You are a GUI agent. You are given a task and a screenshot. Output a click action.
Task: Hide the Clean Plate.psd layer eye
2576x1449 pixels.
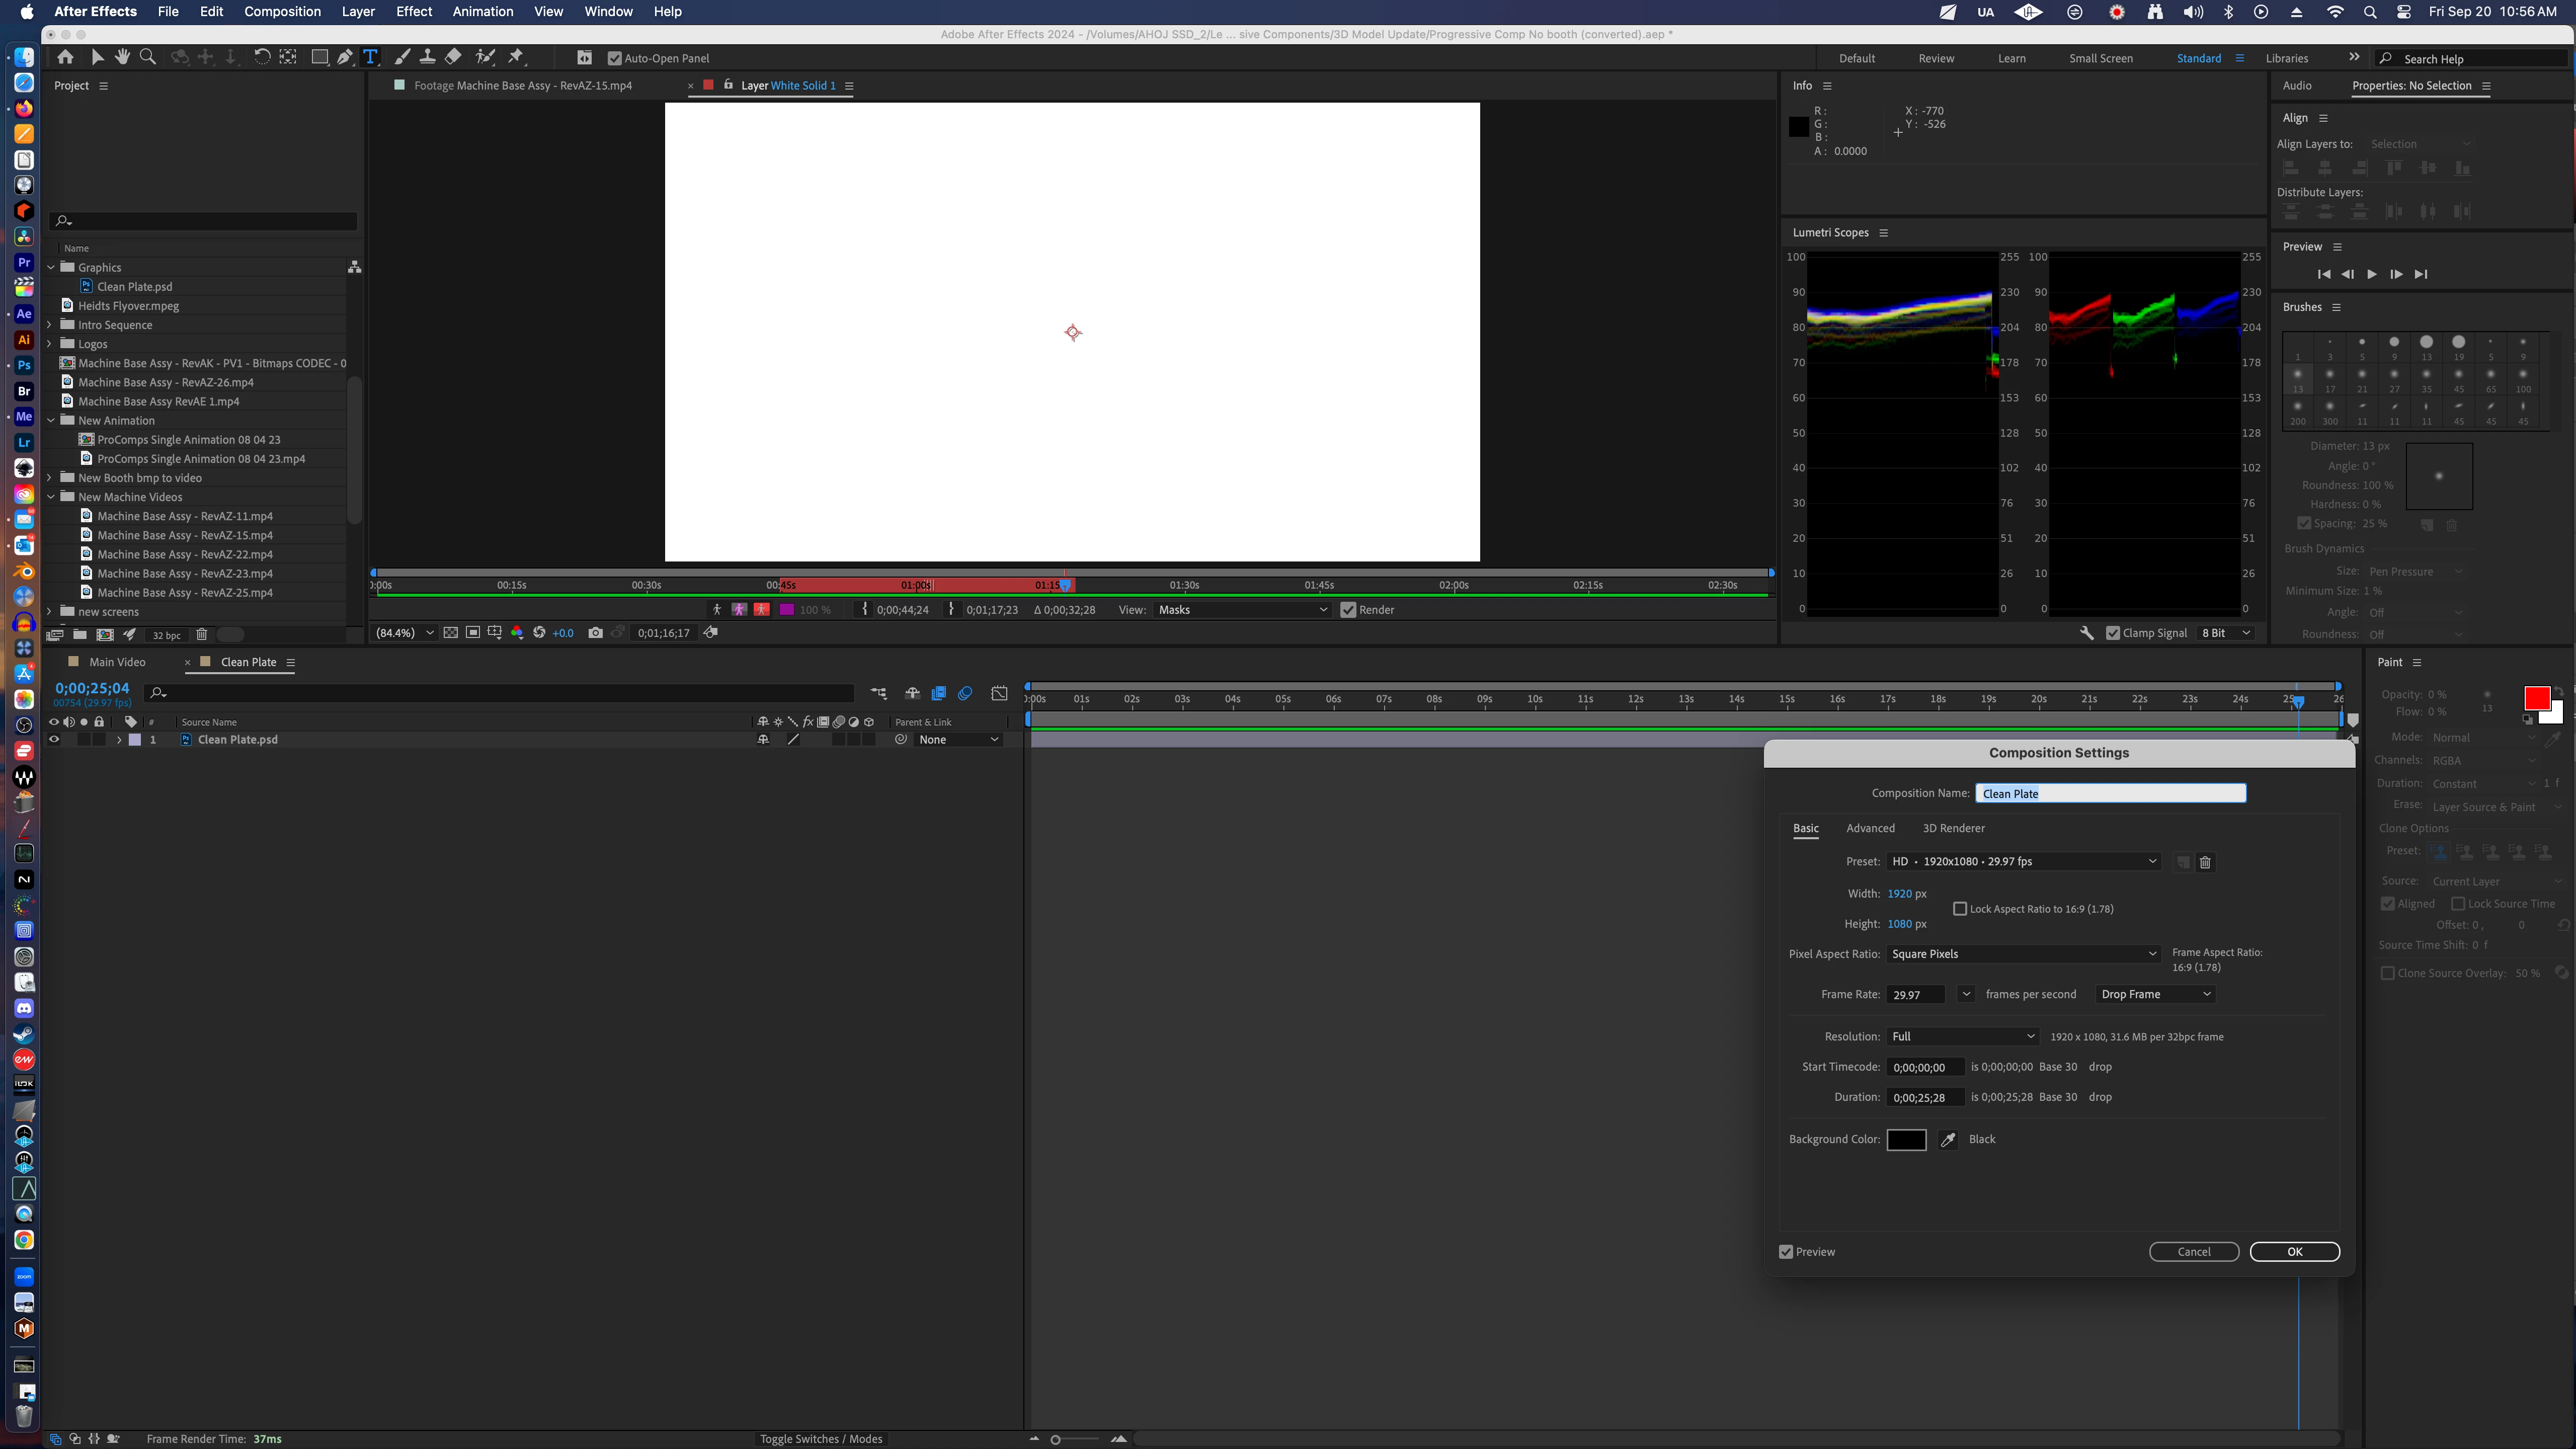tap(54, 740)
